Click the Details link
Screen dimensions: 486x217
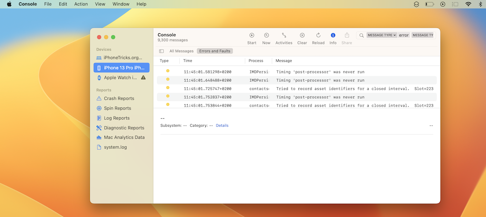coord(222,125)
